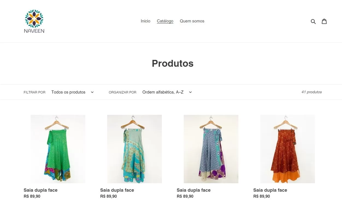Go to the Início menu link
The image size is (342, 210).
coord(145,21)
